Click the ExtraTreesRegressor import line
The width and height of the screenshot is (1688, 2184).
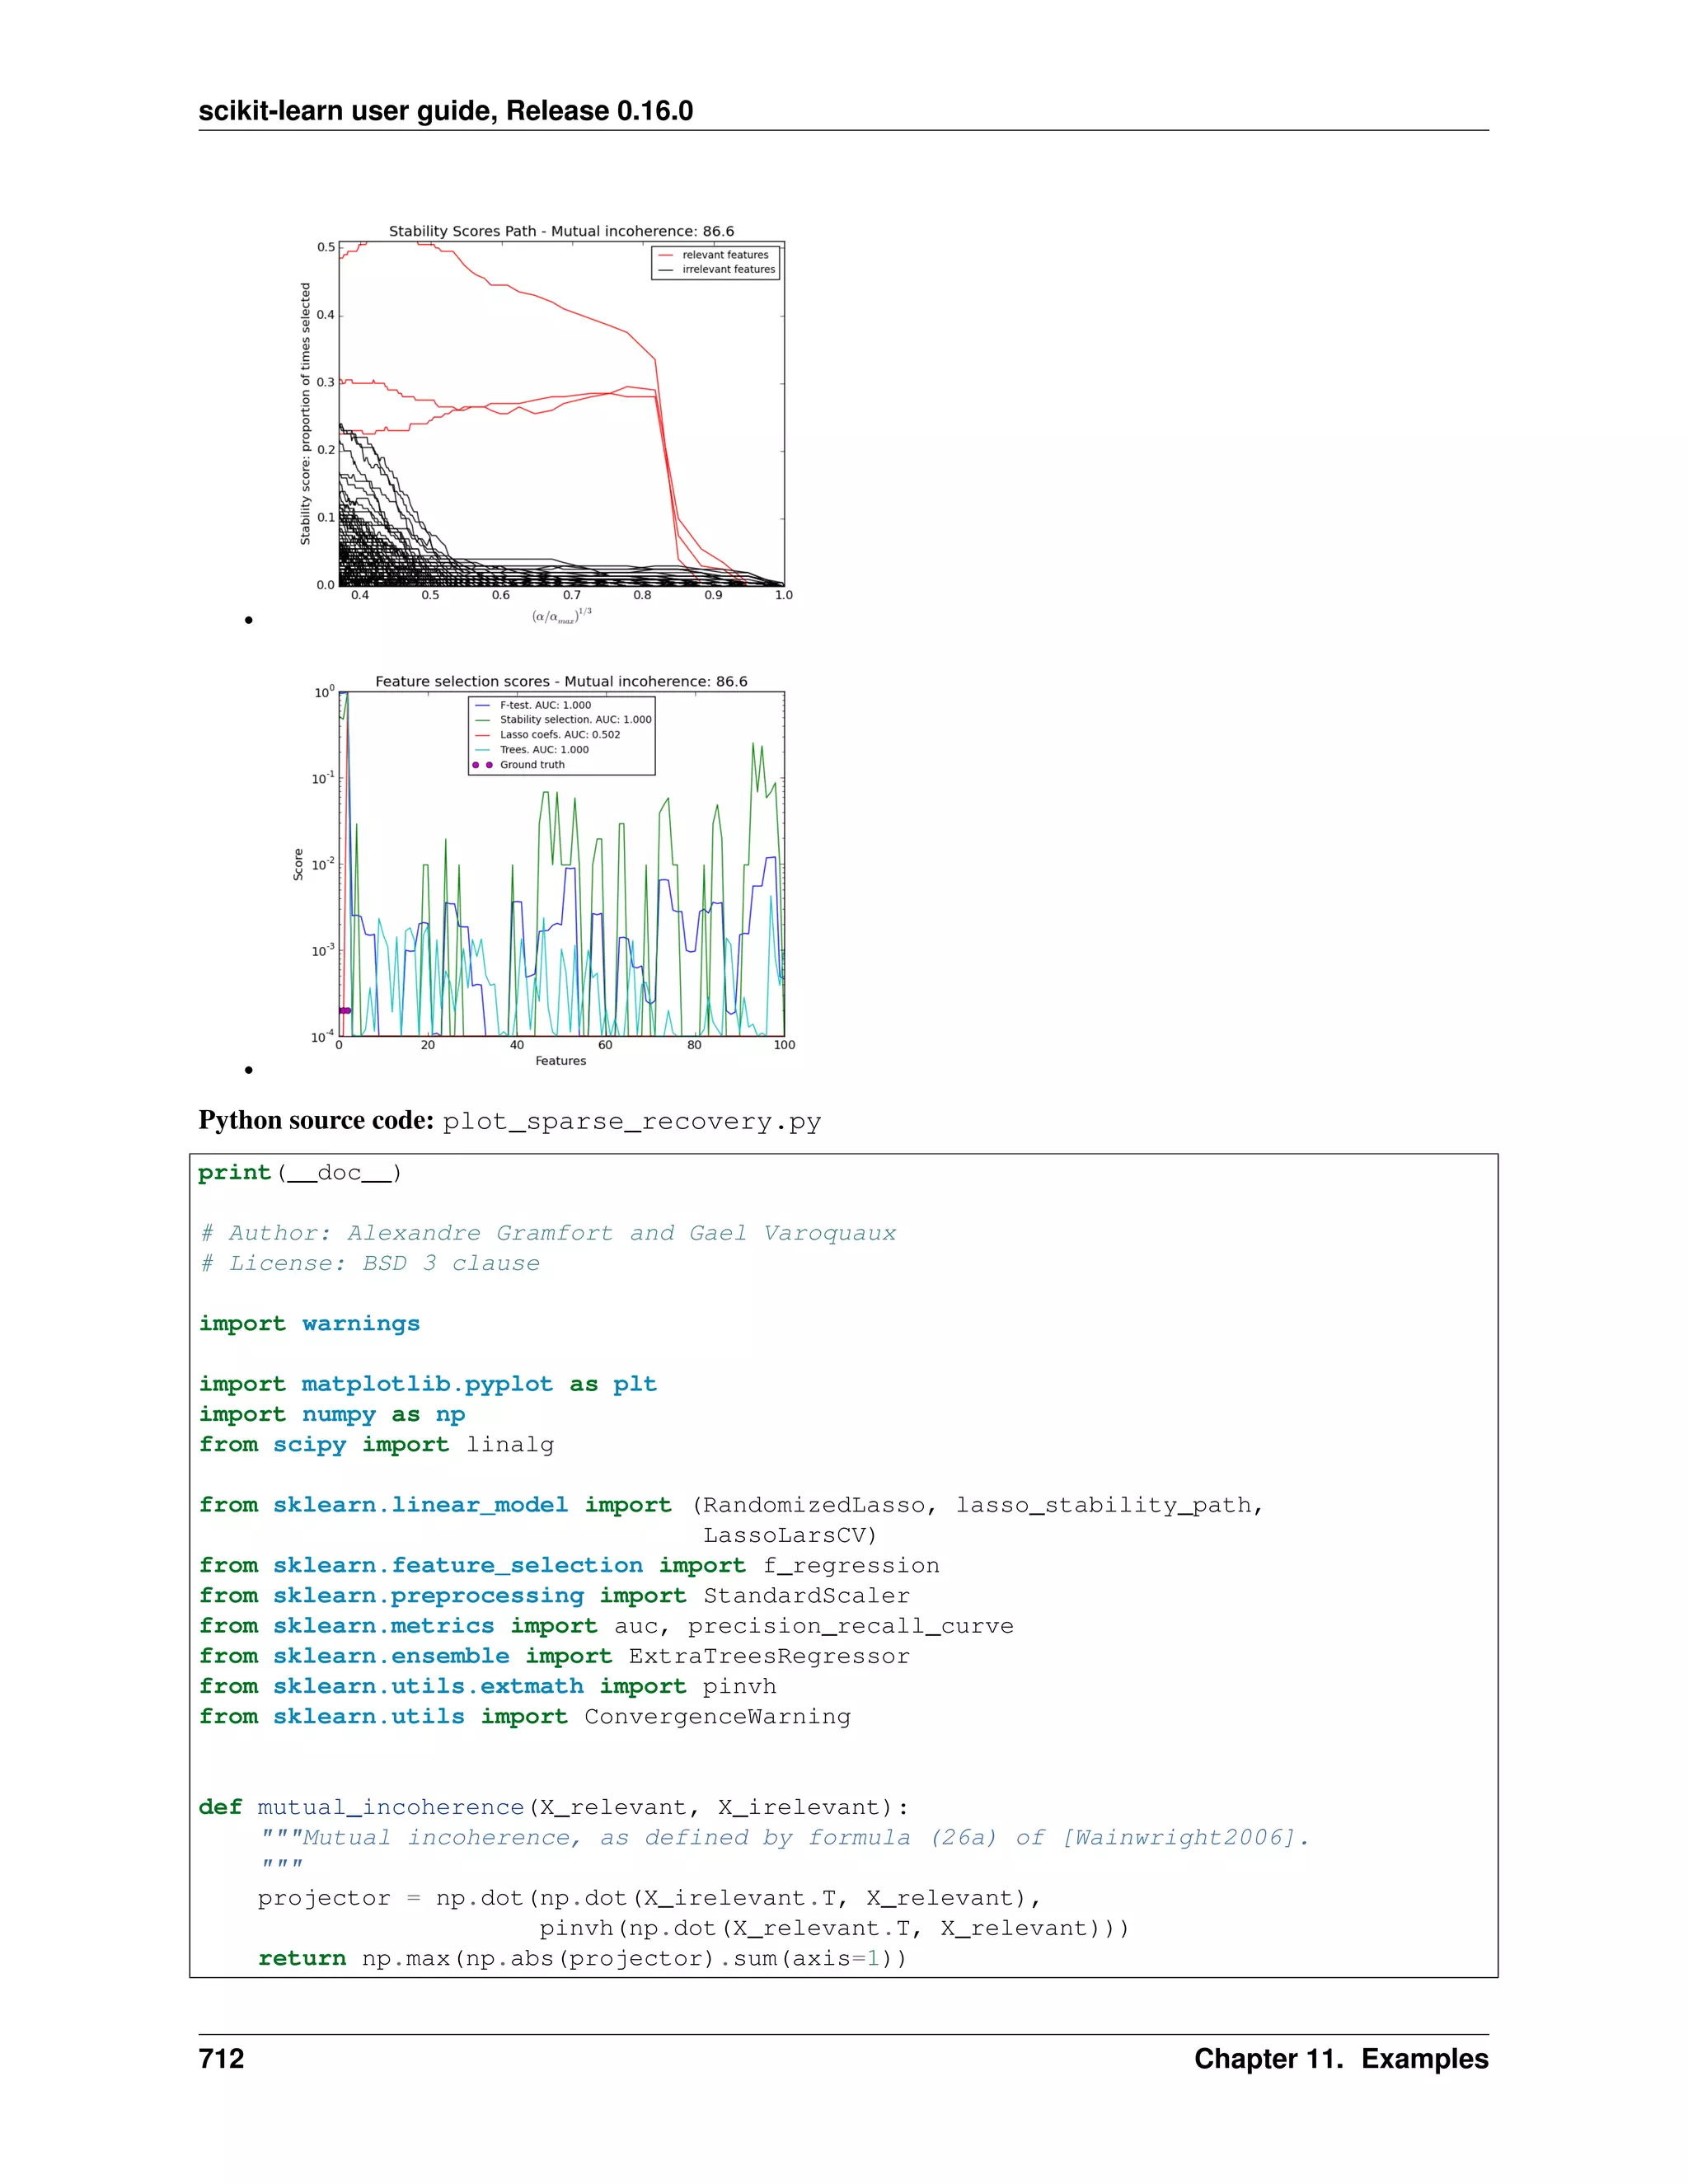554,1656
